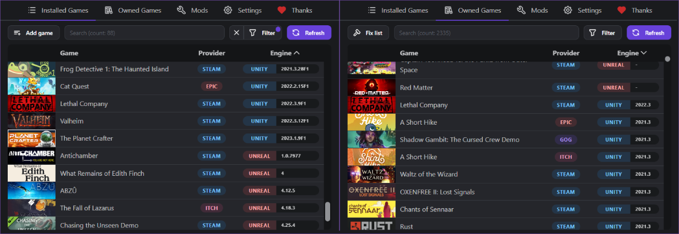Click What Remains of Edith Finch thumbnail

tap(31, 173)
